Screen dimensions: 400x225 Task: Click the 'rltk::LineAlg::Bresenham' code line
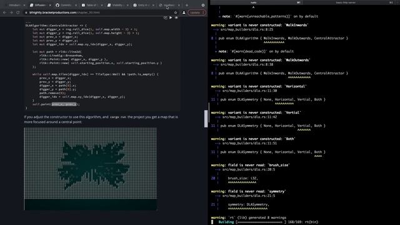click(x=61, y=56)
